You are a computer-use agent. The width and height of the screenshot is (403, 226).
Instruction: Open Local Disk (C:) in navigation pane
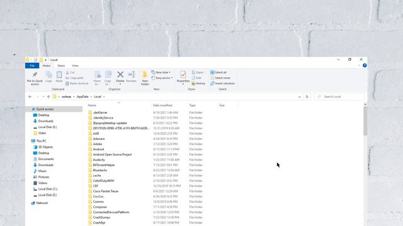pyautogui.click(x=45, y=189)
